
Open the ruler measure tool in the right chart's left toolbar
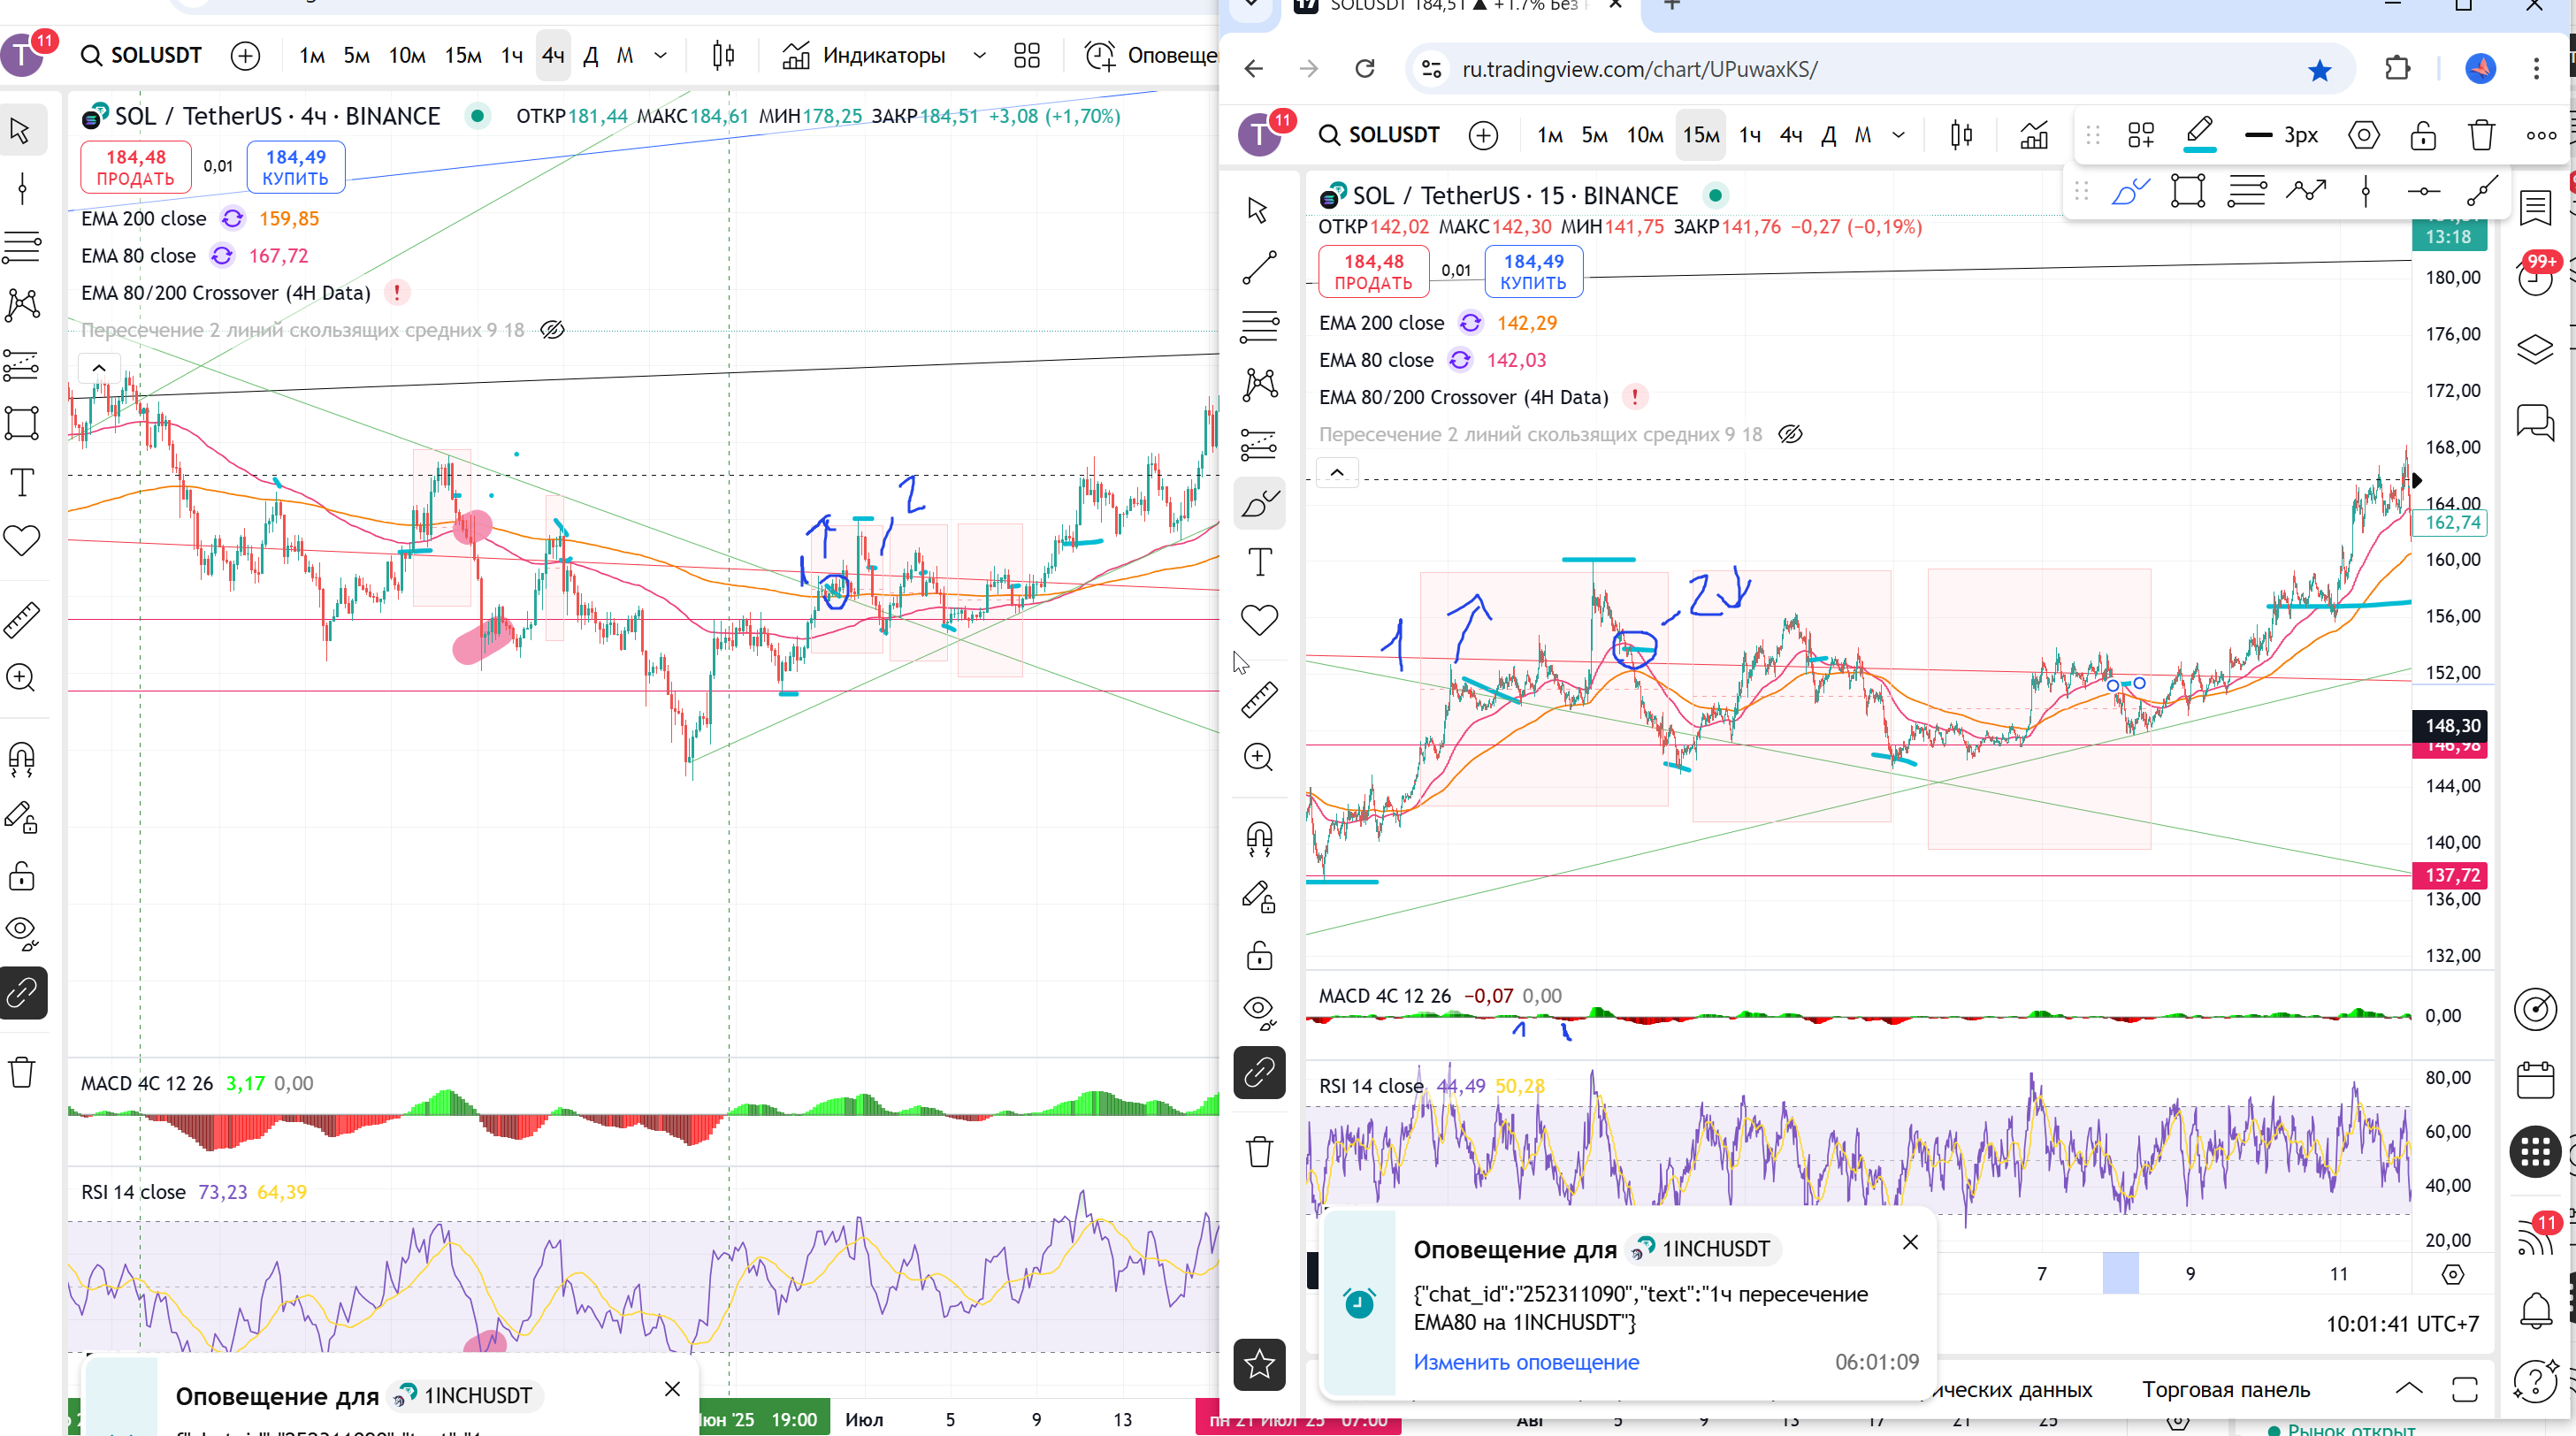pyautogui.click(x=1259, y=699)
